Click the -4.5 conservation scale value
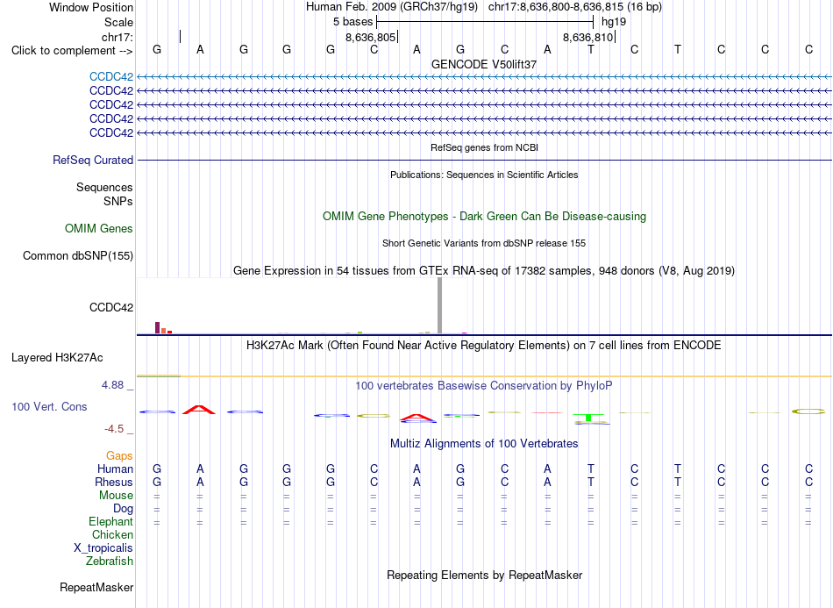Image resolution: width=833 pixels, height=608 pixels. pos(114,429)
